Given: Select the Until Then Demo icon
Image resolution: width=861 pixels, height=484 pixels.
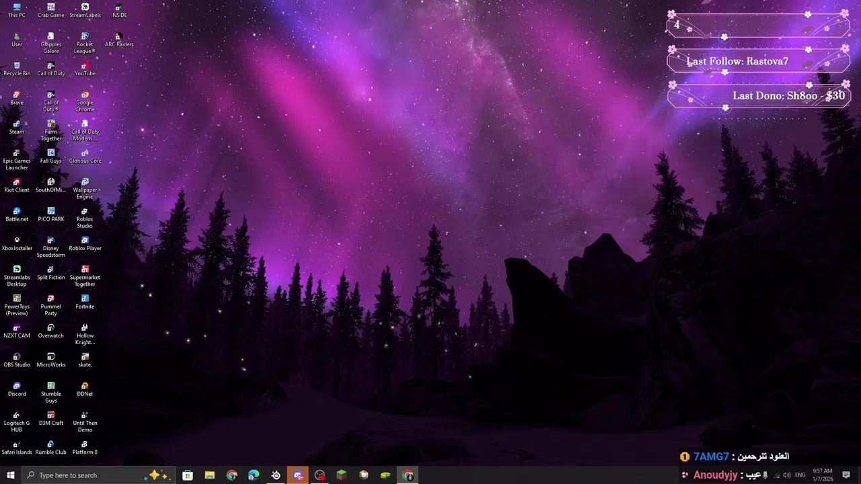Looking at the screenshot, I should pyautogui.click(x=85, y=421).
